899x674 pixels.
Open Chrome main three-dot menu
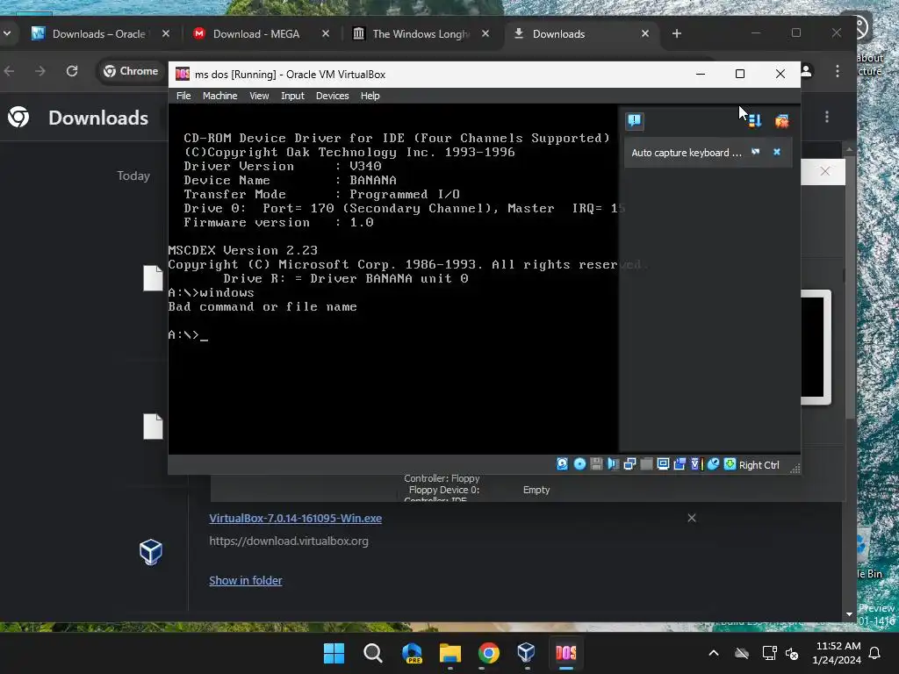click(838, 71)
